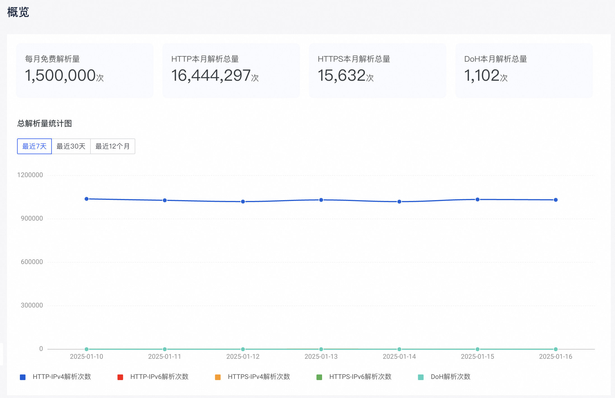615x398 pixels.
Task: Click blue data point for 2025-01-16
Action: pos(556,200)
